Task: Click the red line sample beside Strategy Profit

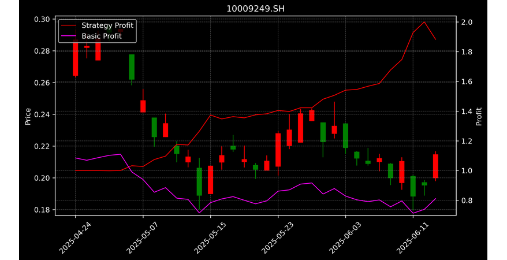Action: pyautogui.click(x=69, y=25)
